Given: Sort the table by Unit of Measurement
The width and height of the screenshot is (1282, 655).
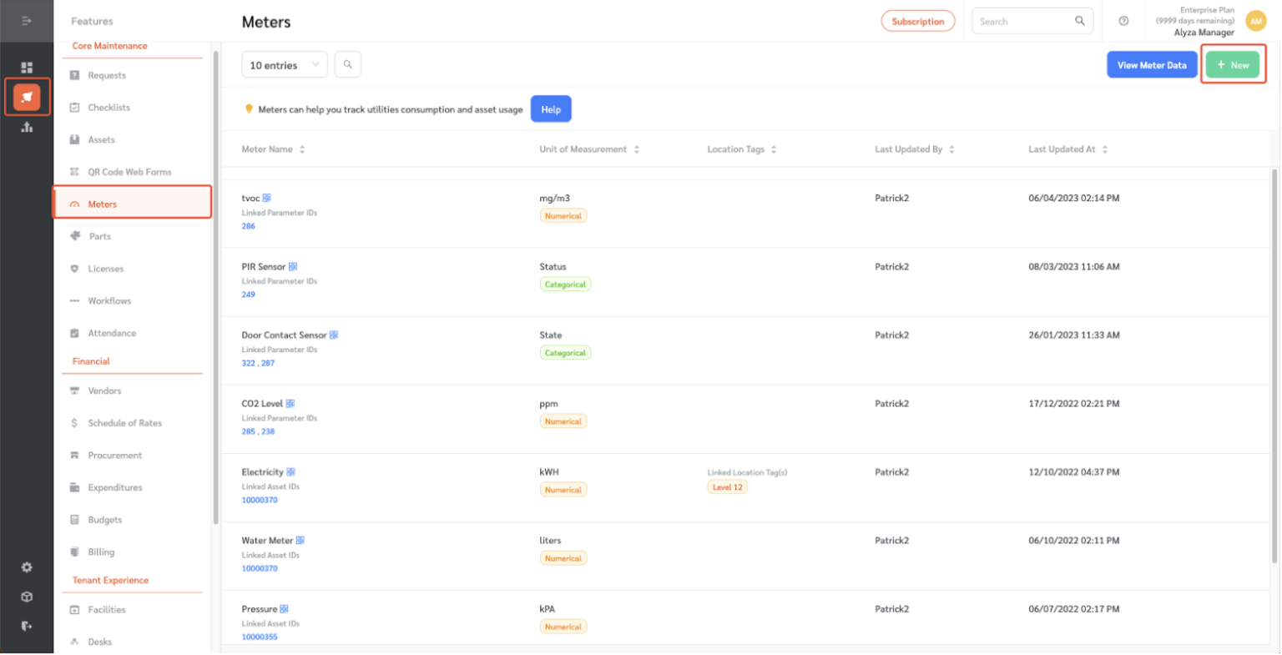Looking at the screenshot, I should pos(636,149).
